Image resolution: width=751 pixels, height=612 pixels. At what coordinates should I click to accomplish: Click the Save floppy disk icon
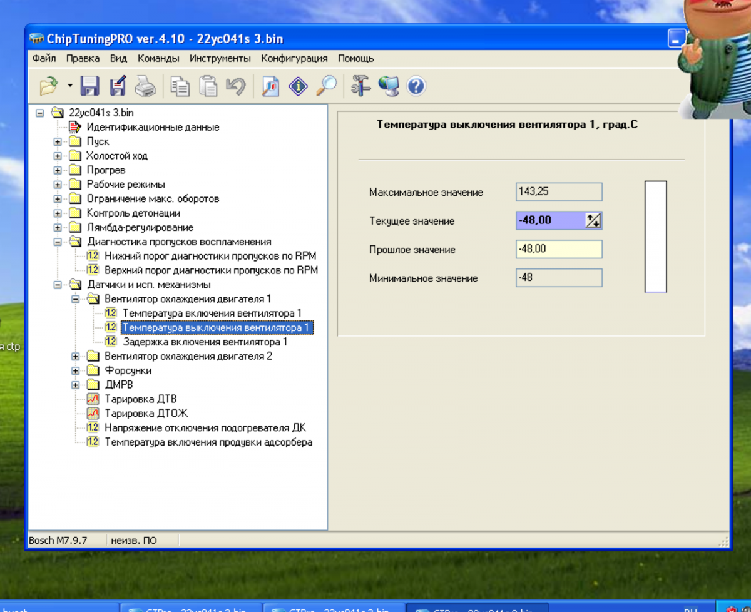(x=89, y=86)
